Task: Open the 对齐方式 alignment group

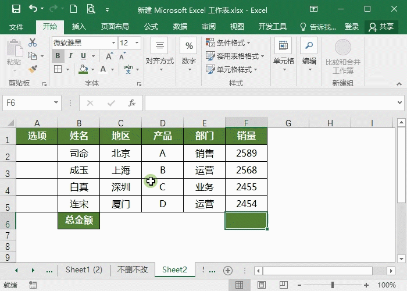Action: pyautogui.click(x=160, y=55)
